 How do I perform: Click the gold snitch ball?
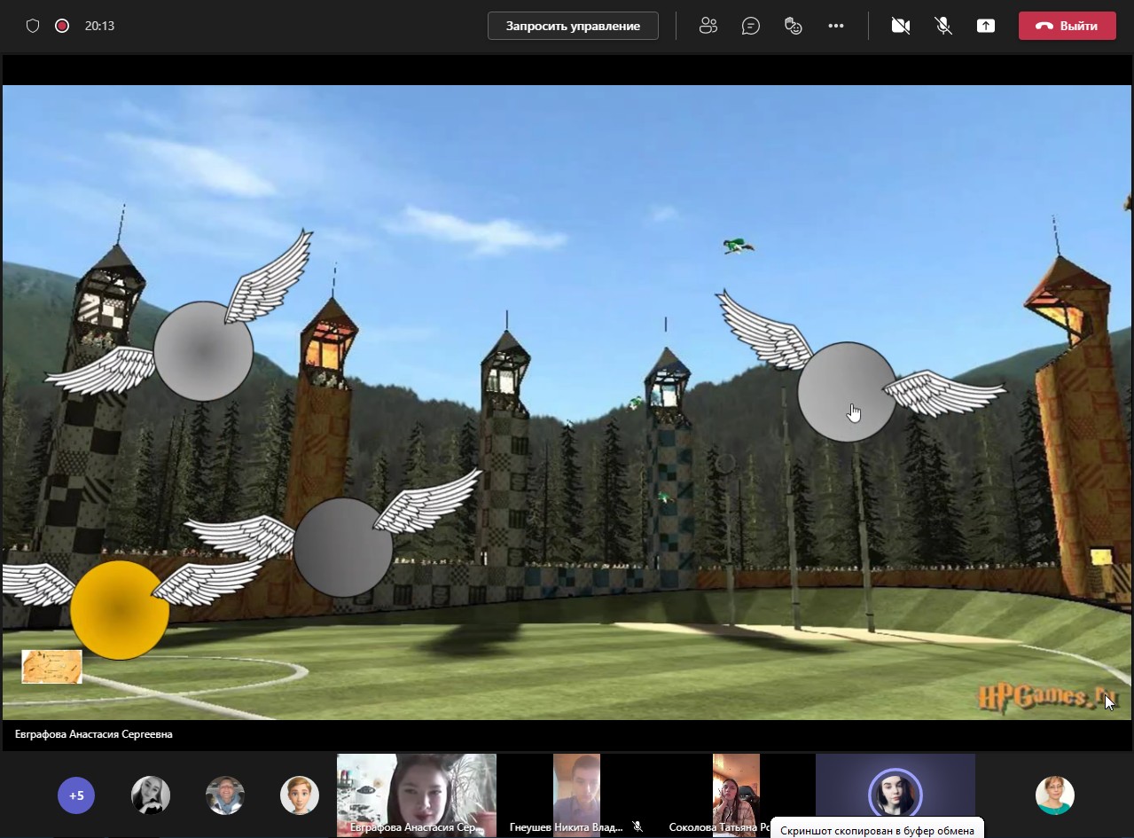tap(120, 610)
